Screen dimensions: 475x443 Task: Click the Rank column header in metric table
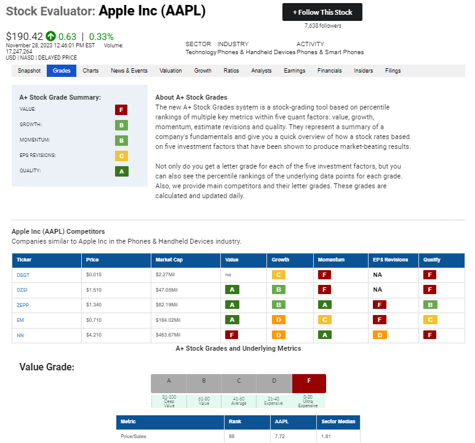(247, 422)
